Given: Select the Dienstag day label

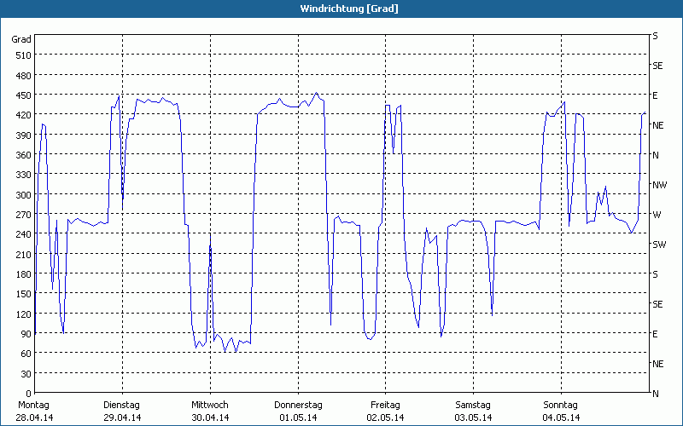Looking at the screenshot, I should click(x=121, y=405).
